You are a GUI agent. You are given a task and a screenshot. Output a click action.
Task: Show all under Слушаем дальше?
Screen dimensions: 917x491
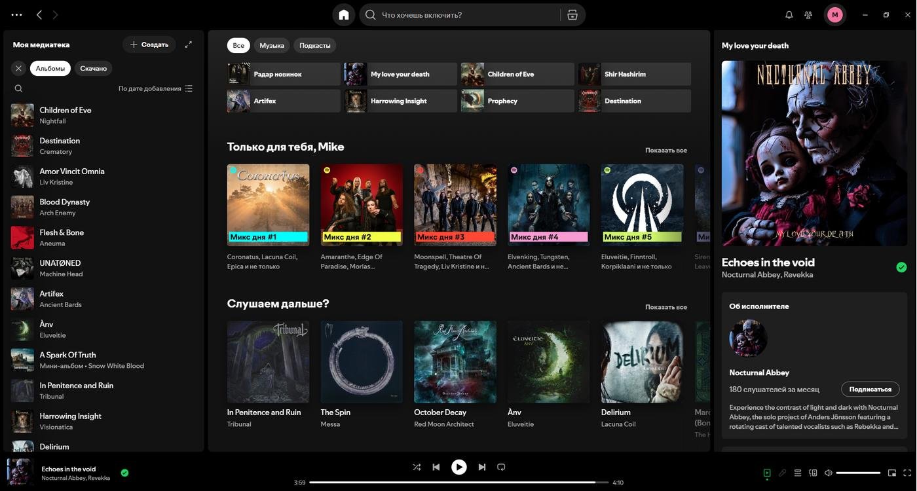666,307
